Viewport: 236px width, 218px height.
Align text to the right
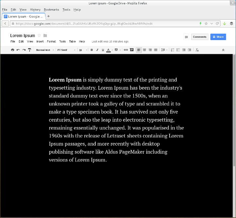[x=150, y=50]
